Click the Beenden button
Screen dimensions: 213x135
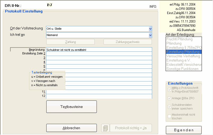[184, 130]
